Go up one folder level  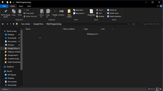pos(13,24)
